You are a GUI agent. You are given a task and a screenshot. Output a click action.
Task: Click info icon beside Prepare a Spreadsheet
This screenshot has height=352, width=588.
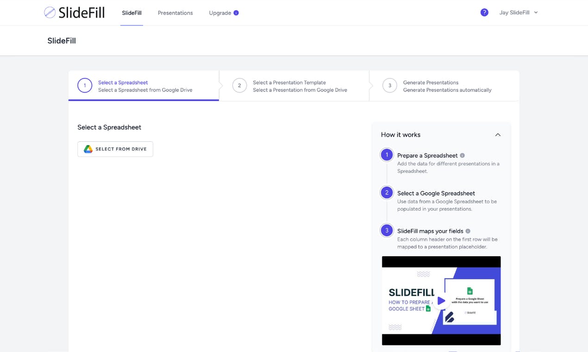click(462, 156)
